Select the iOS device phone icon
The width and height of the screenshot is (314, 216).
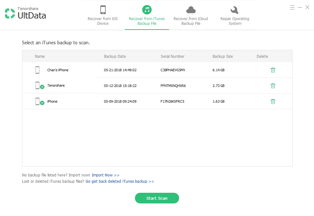103,10
